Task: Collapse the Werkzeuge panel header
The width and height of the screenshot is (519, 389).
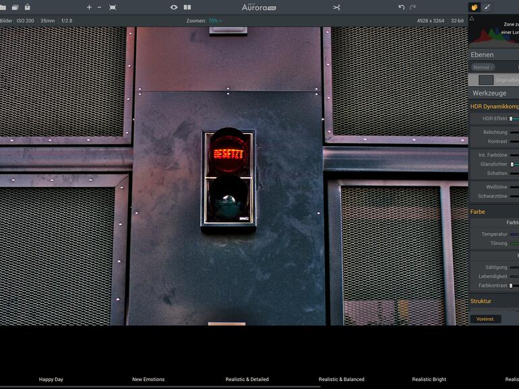Action: tap(494, 93)
